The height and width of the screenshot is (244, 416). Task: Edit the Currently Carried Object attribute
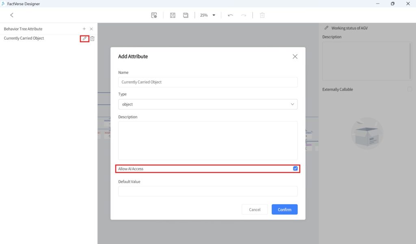[x=84, y=39]
